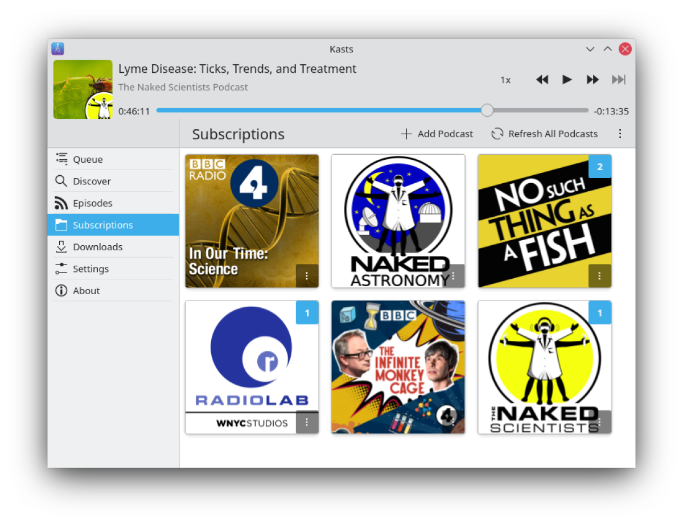Open the Queue page

coord(113,159)
